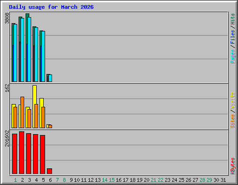Click the small cyan pages bar for day 6
Viewport: 238px width, 185px height.
pos(50,78)
